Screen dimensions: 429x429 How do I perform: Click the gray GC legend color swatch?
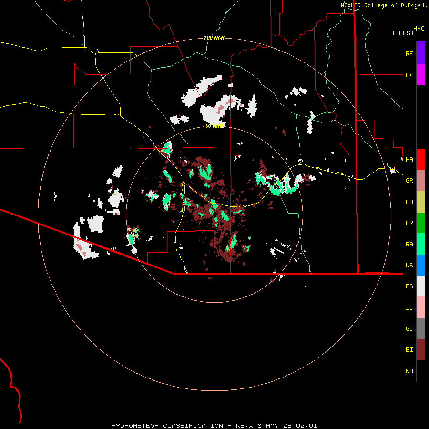(x=421, y=328)
